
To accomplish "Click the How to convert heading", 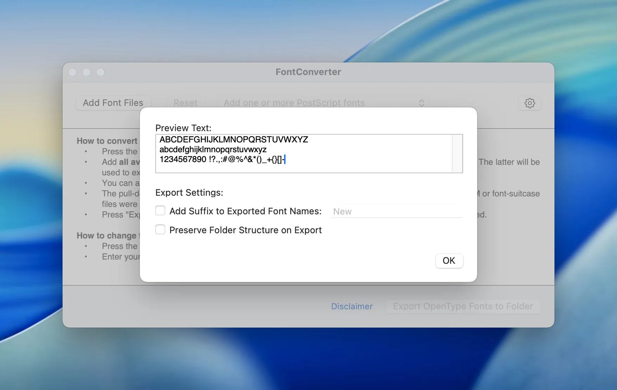I will tap(107, 141).
